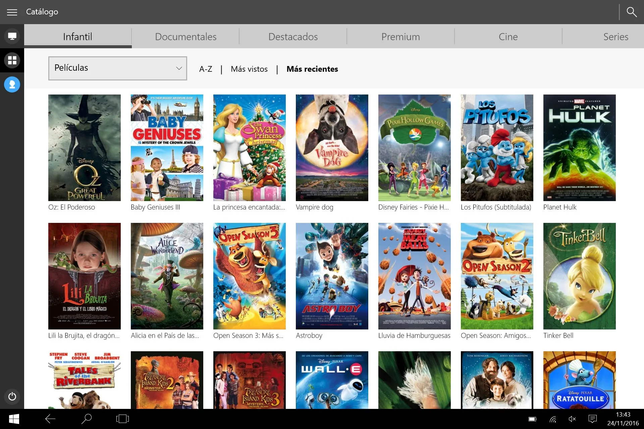Open the catalog grid sidebar icon

tap(12, 60)
